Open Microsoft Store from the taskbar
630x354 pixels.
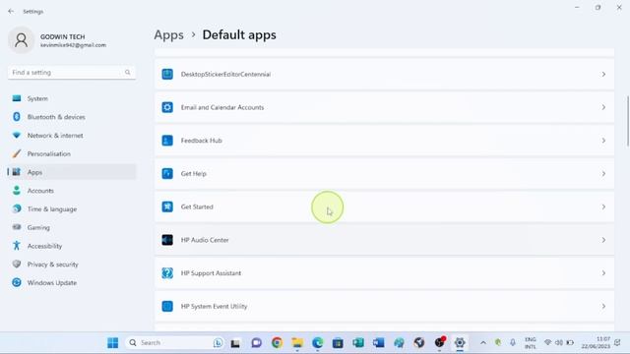coord(338,343)
